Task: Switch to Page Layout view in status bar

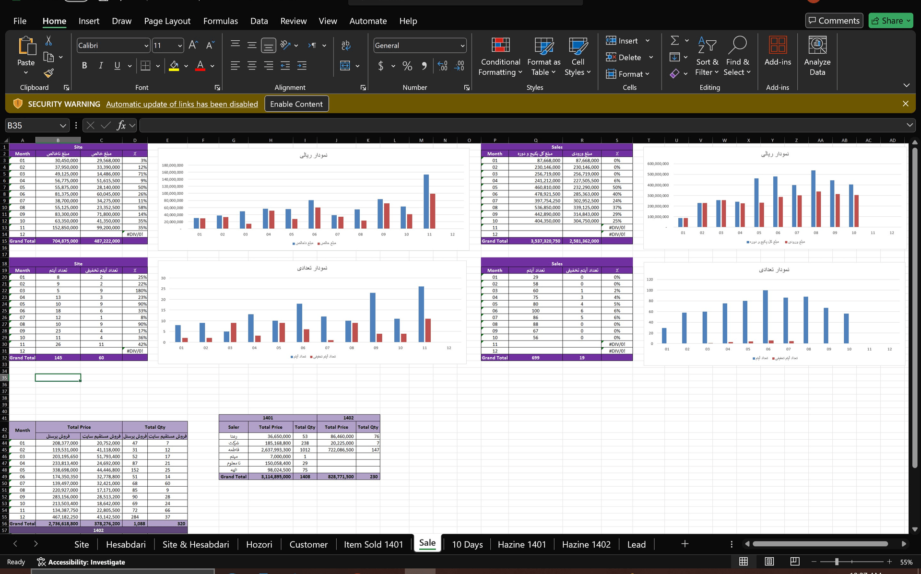Action: coord(769,562)
